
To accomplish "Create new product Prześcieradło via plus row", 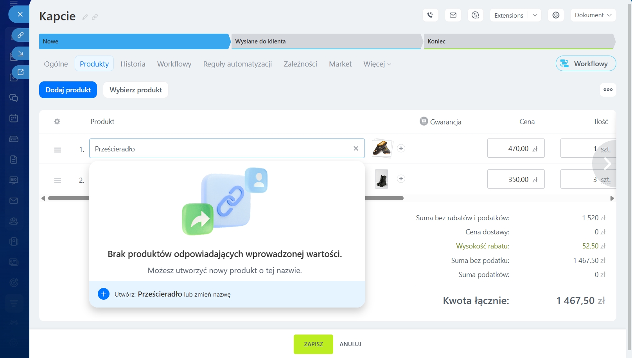I will point(104,294).
